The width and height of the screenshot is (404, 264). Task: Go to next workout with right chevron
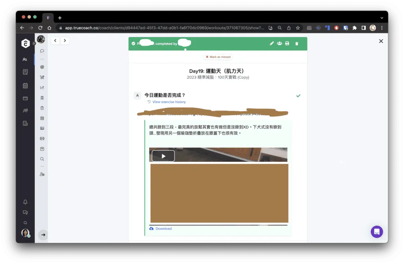[x=65, y=40]
